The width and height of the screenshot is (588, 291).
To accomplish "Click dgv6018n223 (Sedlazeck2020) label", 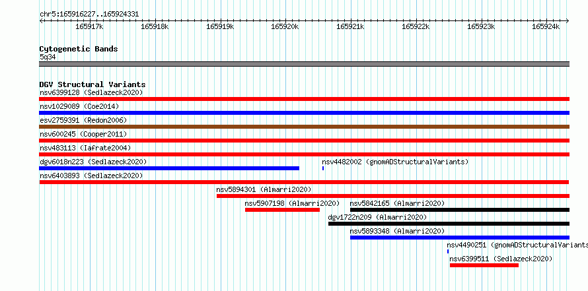I will pos(93,162).
